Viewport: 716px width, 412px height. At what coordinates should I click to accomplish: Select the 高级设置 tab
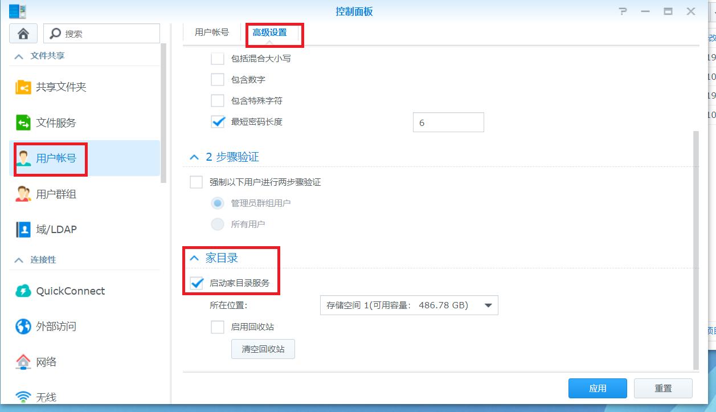274,33
